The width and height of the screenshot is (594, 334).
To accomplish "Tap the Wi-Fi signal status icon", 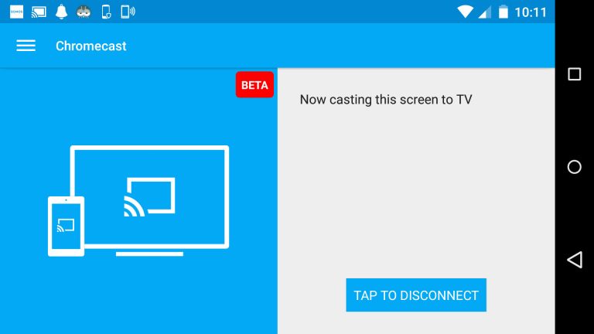I will (464, 12).
